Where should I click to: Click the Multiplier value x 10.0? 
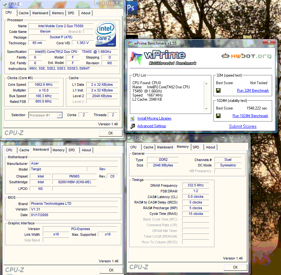pos(43,90)
